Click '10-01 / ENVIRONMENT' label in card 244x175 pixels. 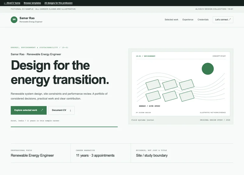(145, 56)
